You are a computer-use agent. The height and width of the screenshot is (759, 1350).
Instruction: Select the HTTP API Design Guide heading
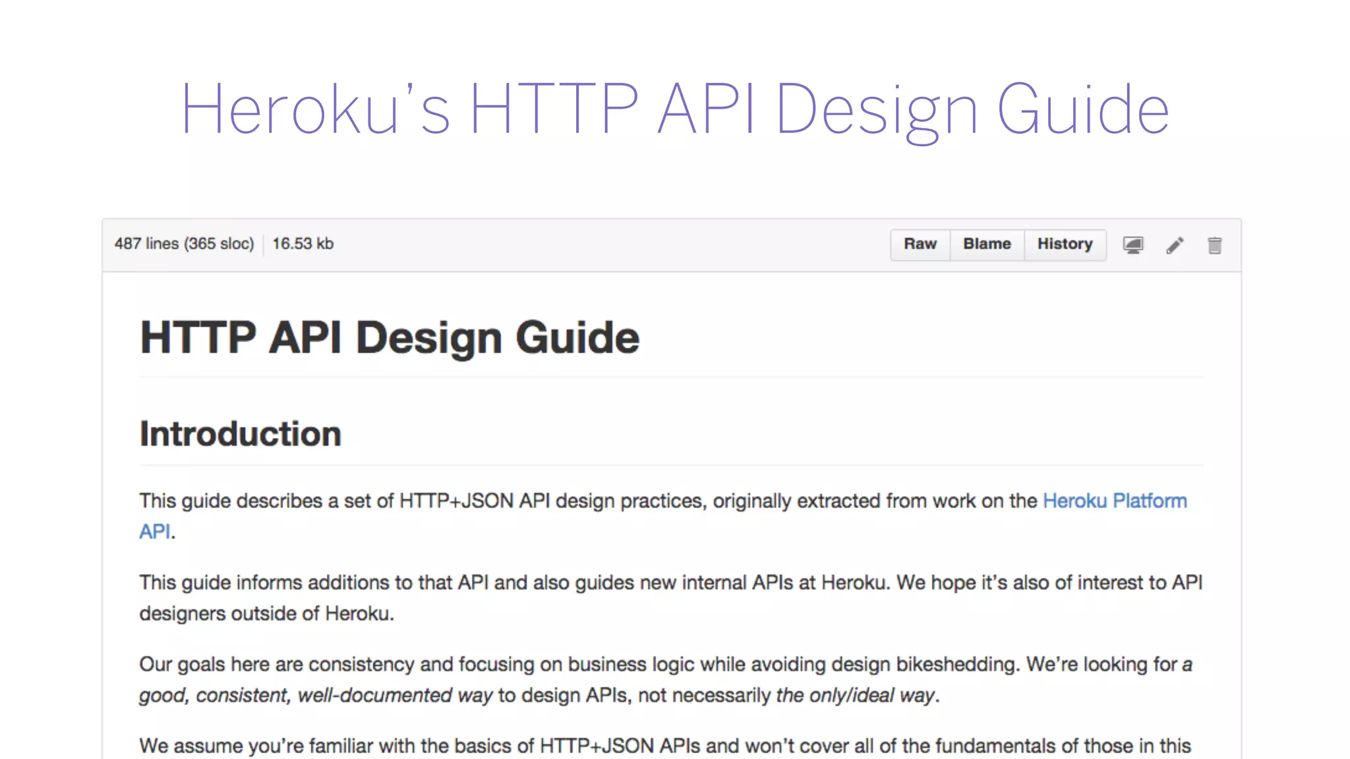coord(390,337)
